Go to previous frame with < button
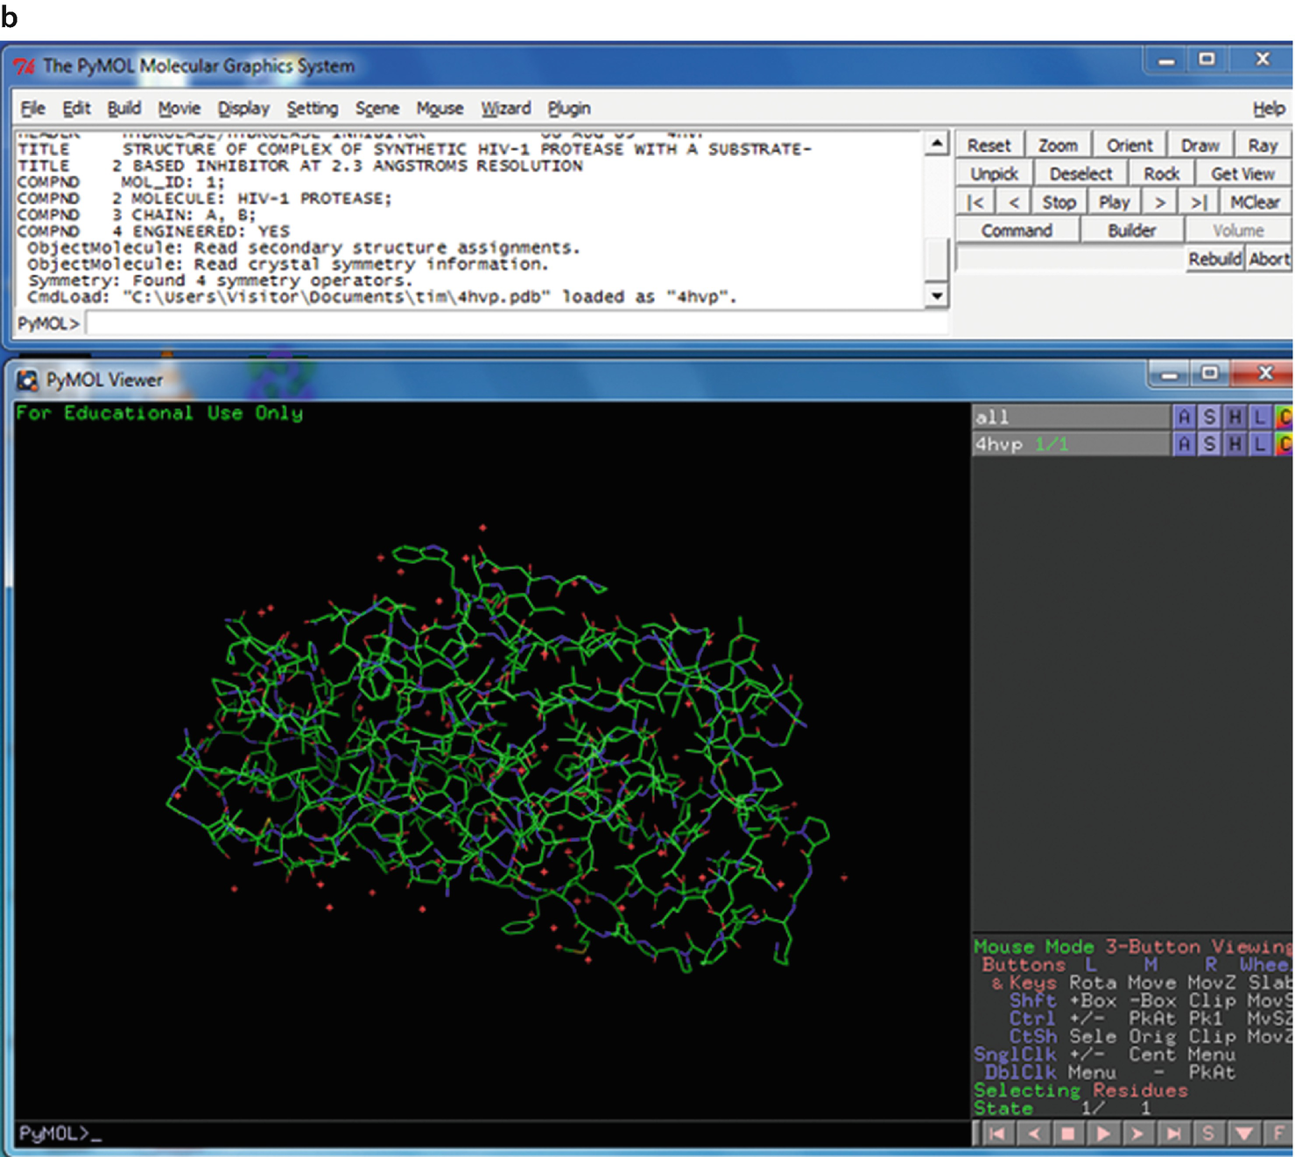Screen dimensions: 1295x1157 [x=1013, y=202]
